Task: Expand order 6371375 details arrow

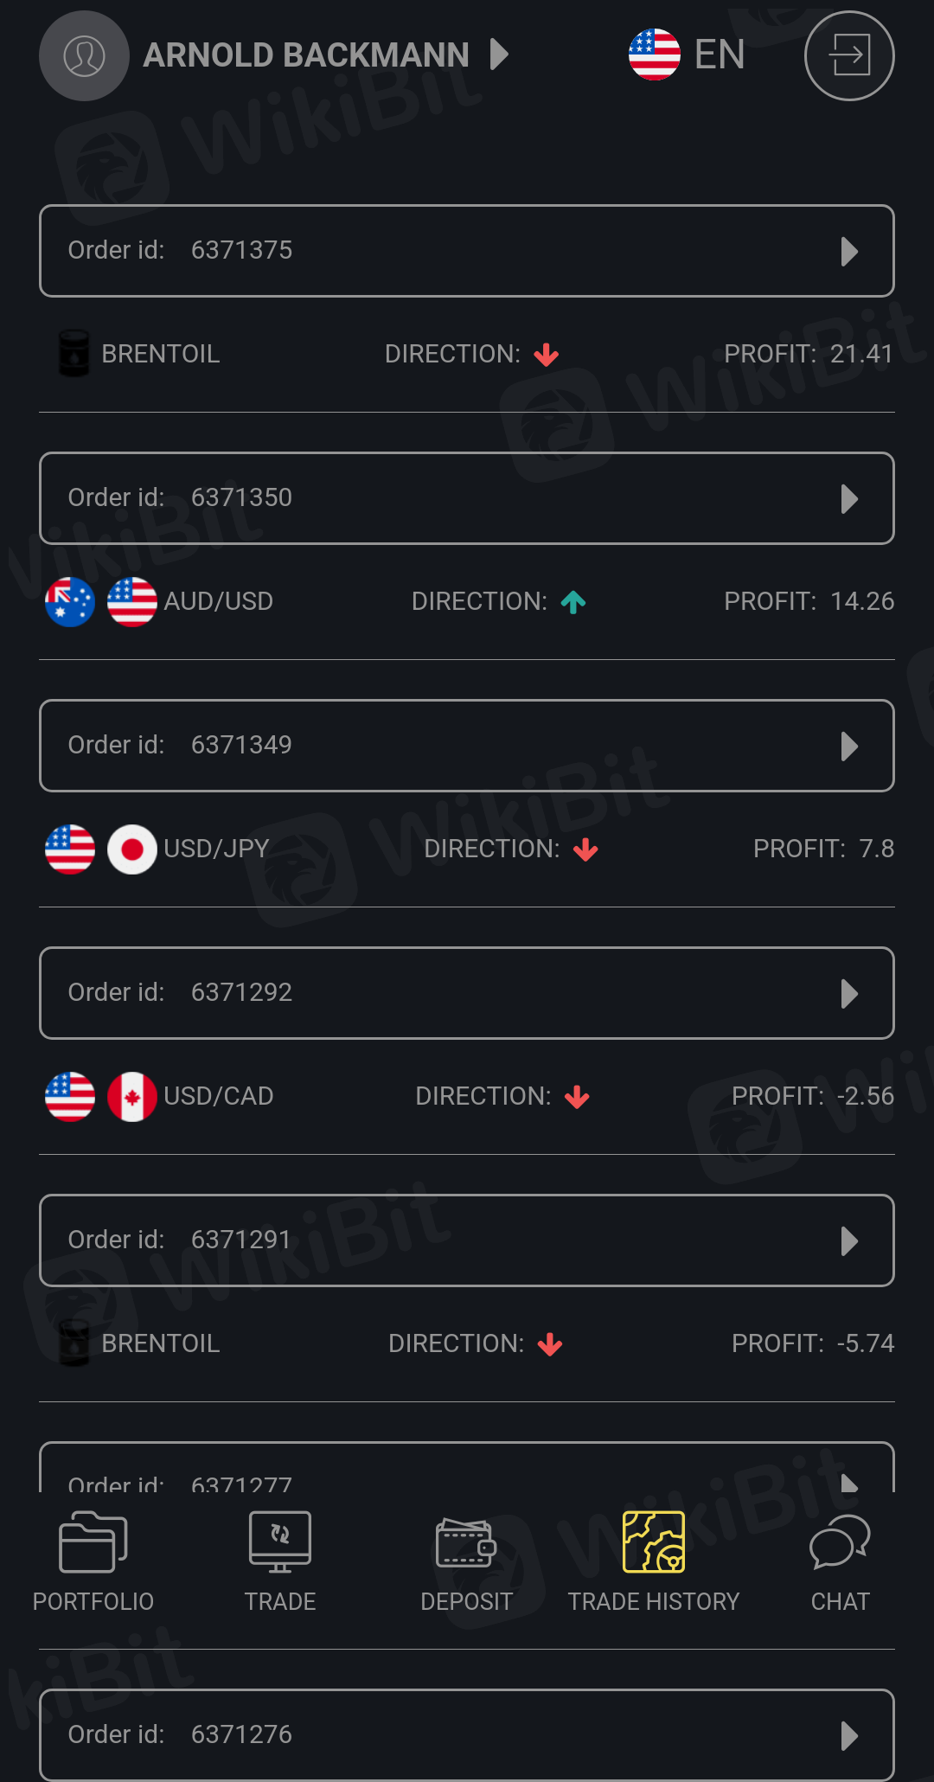Action: 849,252
